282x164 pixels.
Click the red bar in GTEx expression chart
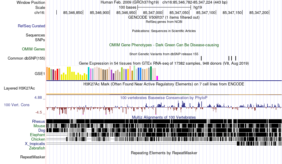tap(57, 74)
